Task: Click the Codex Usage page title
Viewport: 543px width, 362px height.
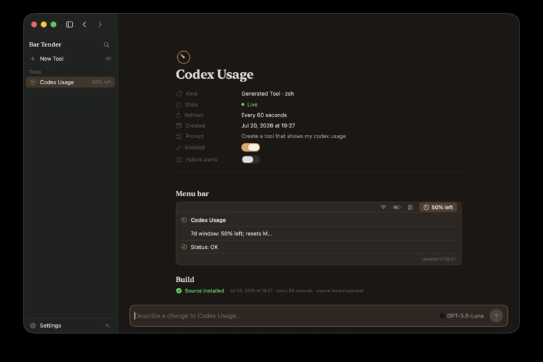Action: 214,74
